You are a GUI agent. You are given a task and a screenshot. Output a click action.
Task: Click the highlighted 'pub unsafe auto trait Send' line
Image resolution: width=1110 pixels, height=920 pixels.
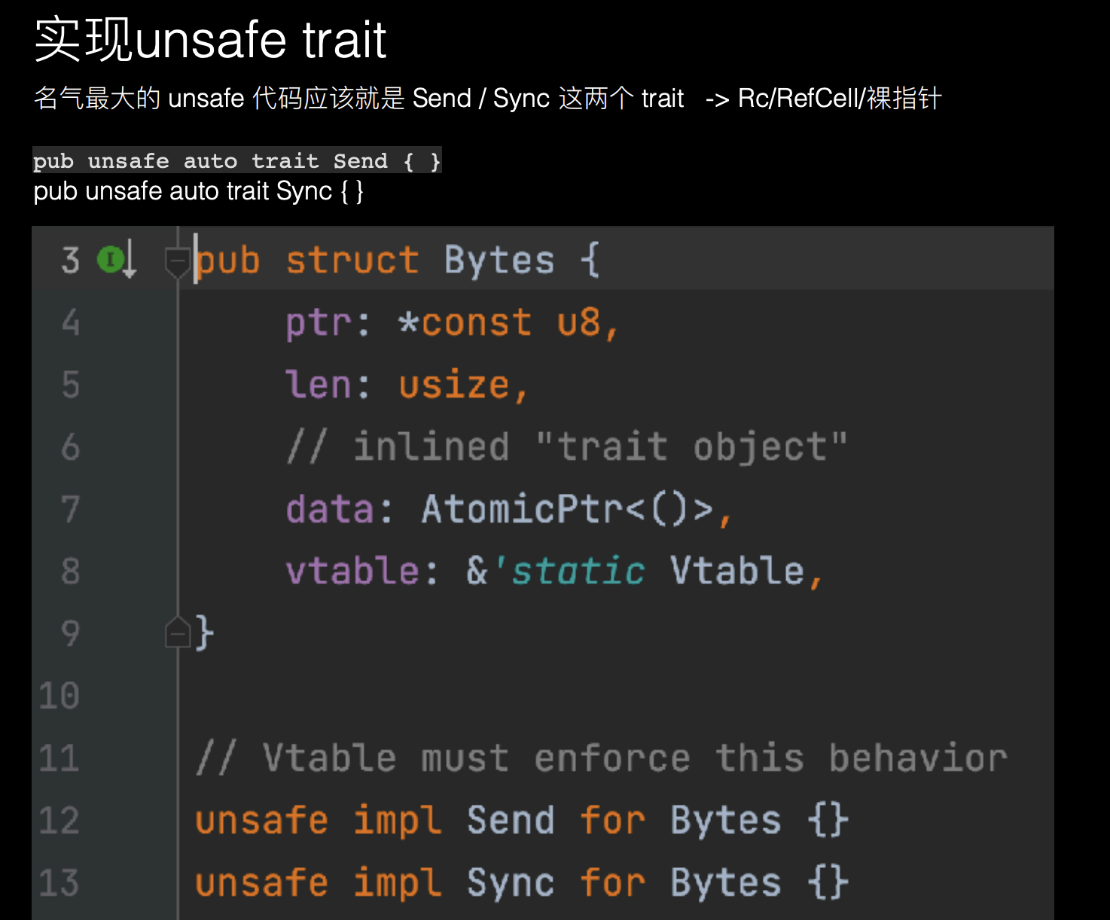coord(236,161)
